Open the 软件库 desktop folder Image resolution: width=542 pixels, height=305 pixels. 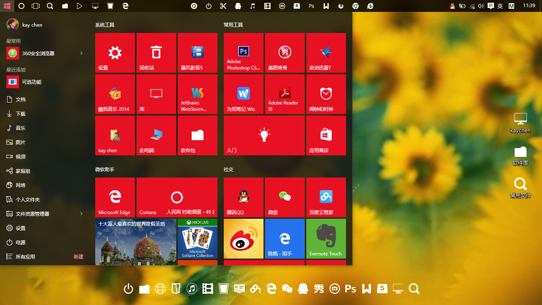point(520,156)
